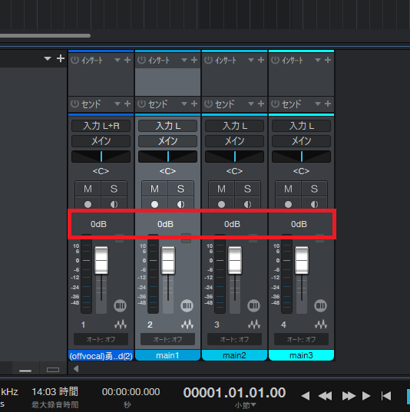Mute the main1 channel
410x412 pixels.
[154, 189]
